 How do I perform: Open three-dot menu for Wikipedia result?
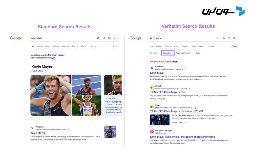pyautogui.click(x=68, y=129)
